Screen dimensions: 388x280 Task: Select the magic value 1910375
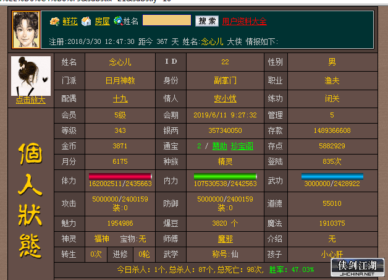coord(332,223)
